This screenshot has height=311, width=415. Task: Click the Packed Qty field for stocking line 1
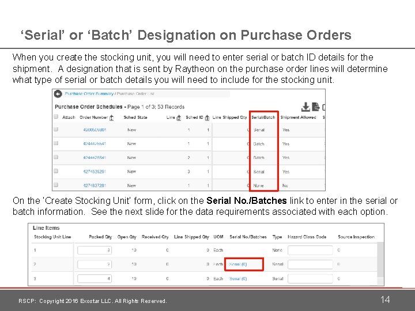[95, 250]
